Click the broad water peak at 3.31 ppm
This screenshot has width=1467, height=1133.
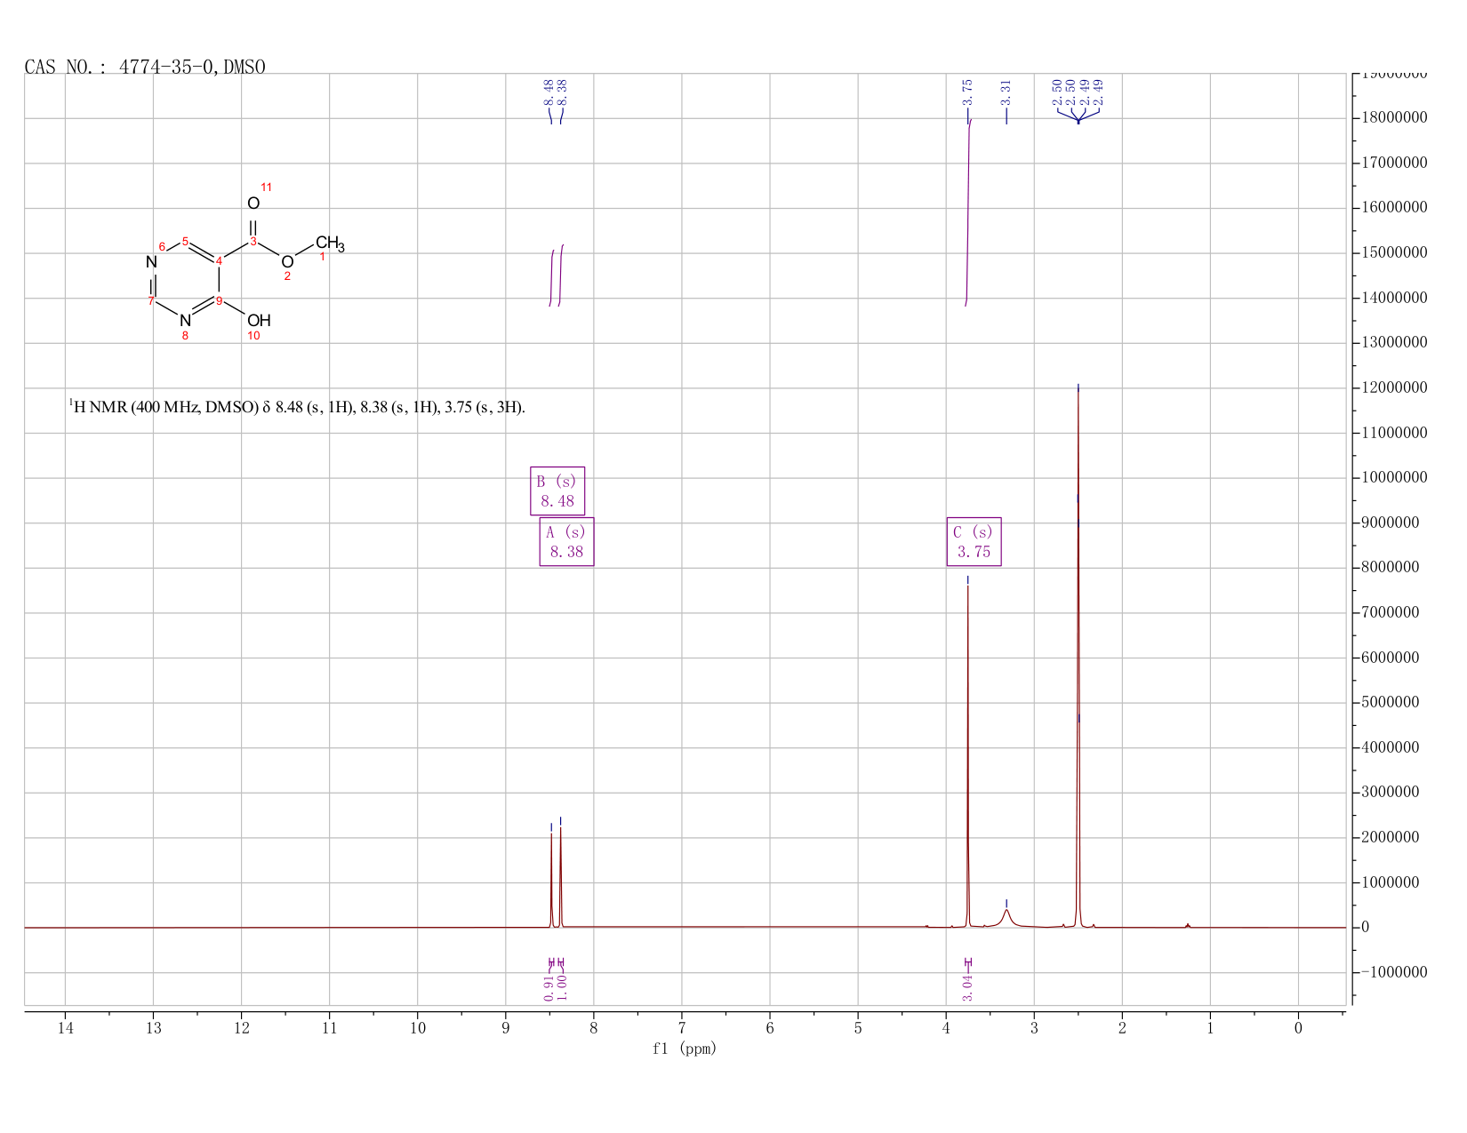(x=1006, y=917)
